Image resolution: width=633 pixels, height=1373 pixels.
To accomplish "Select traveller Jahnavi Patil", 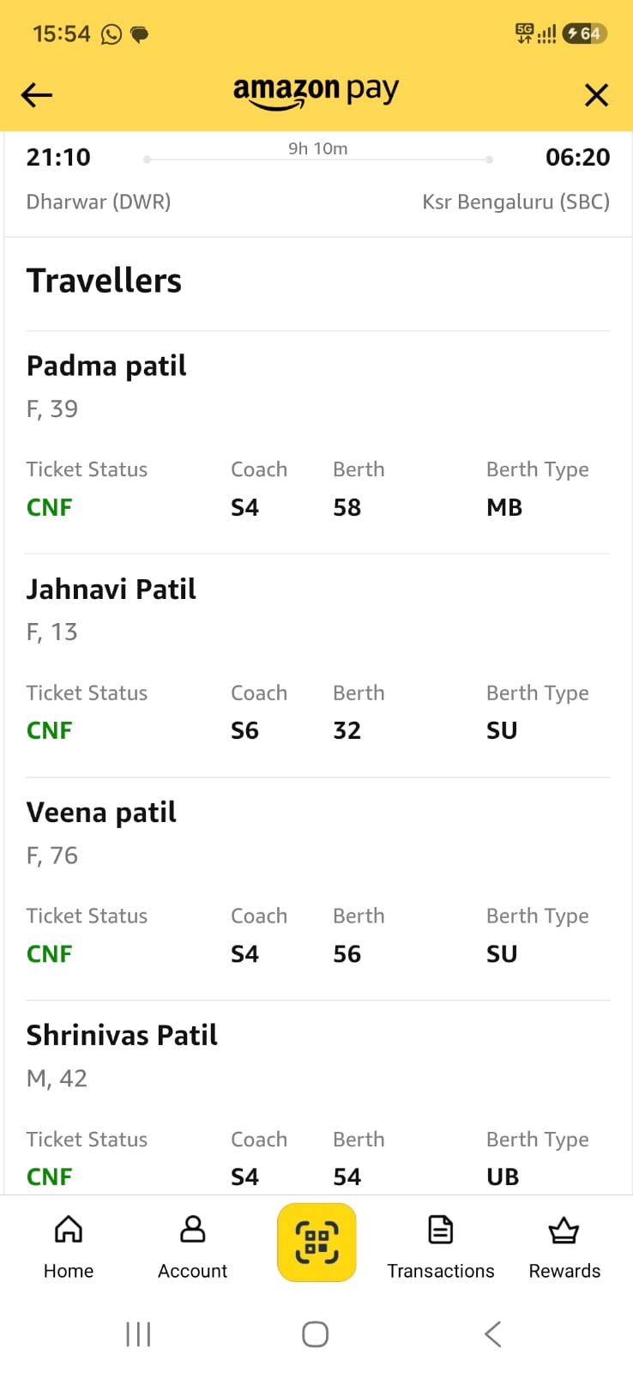I will (x=112, y=589).
